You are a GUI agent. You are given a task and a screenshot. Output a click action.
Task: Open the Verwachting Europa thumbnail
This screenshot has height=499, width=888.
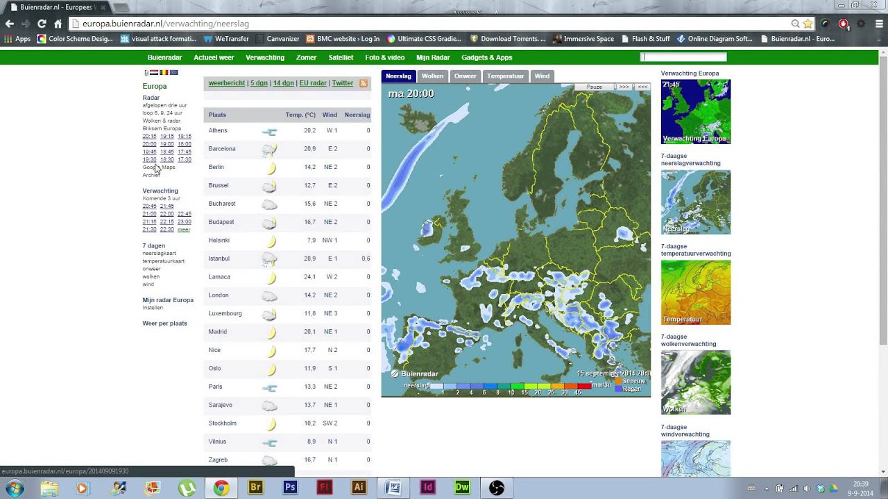(696, 112)
